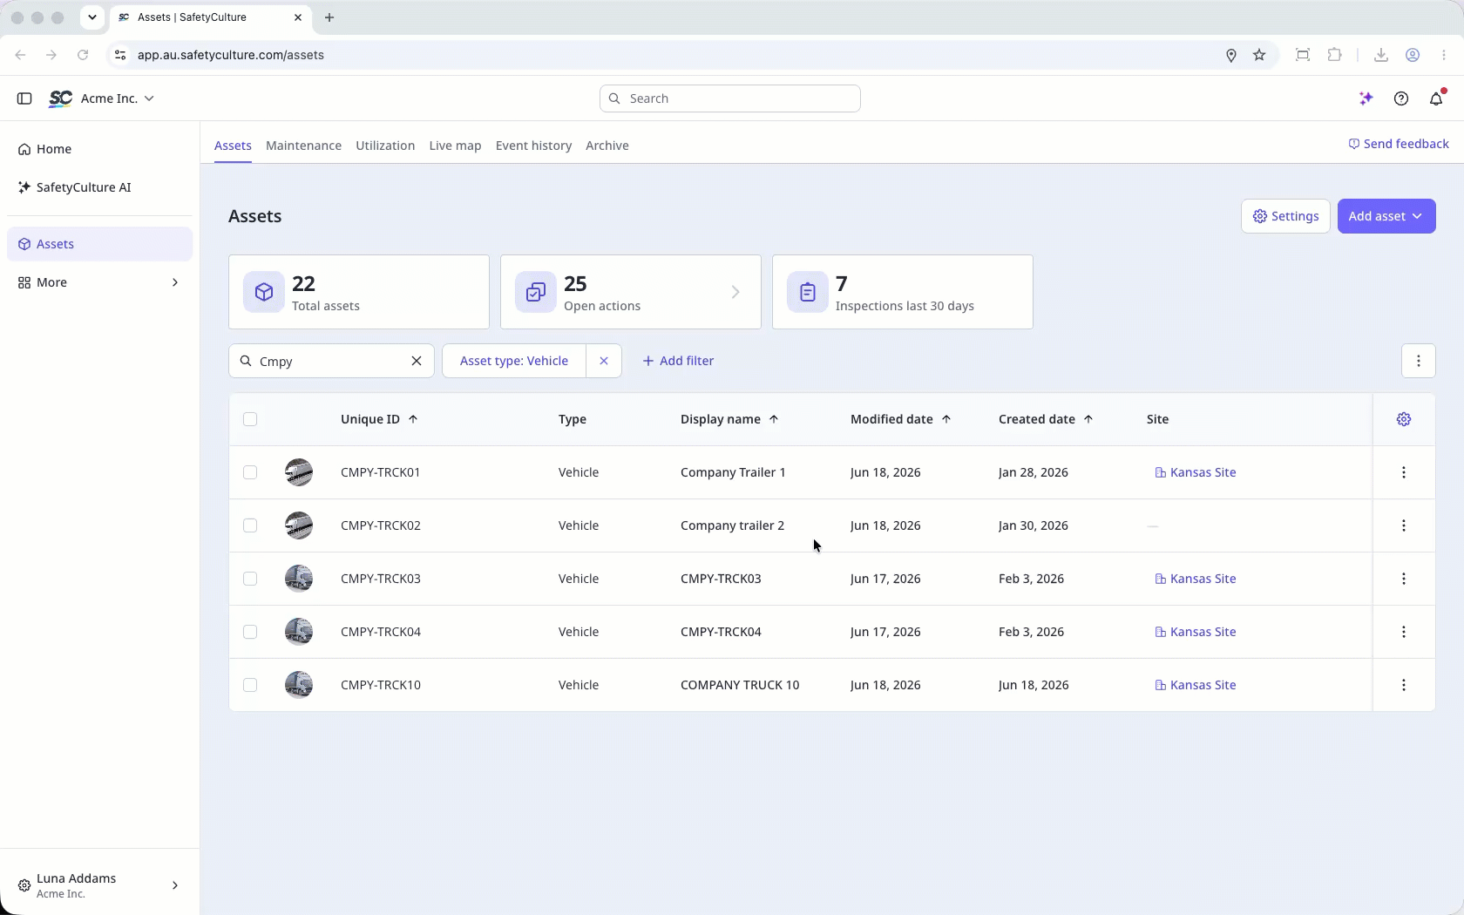Switch to the Utilization tab
Viewport: 1464px width, 915px height.
(x=385, y=146)
